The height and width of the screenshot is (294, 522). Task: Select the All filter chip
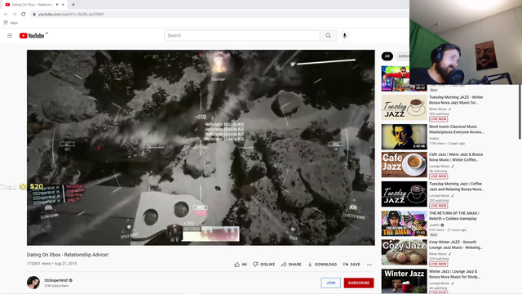coord(387,56)
